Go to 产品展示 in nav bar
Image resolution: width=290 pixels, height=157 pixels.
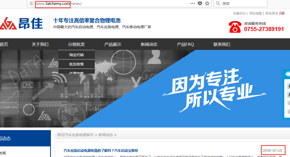coord(113,44)
